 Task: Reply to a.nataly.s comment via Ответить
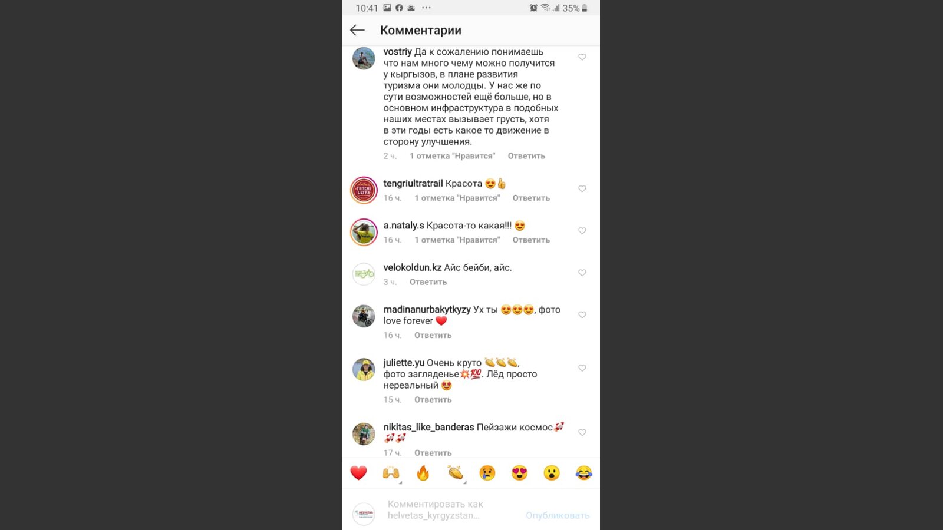coord(531,240)
